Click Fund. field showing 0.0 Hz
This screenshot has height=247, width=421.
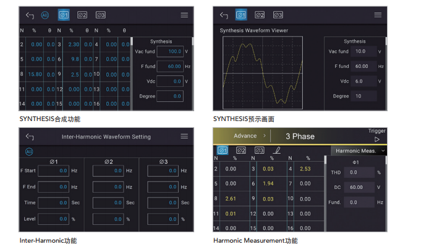[359, 202]
